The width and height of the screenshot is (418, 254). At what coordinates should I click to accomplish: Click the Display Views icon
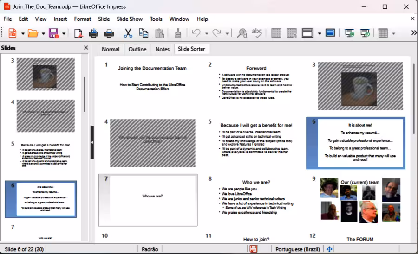click(x=307, y=33)
